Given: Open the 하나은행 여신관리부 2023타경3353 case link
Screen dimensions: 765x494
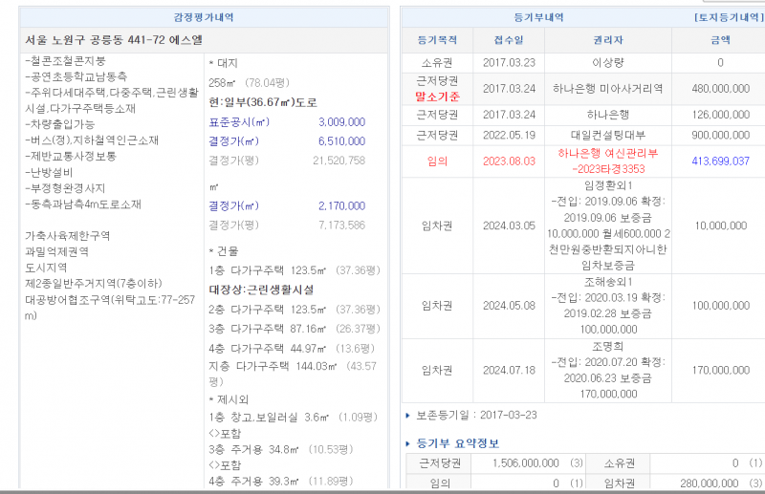Looking at the screenshot, I should click(x=607, y=161).
